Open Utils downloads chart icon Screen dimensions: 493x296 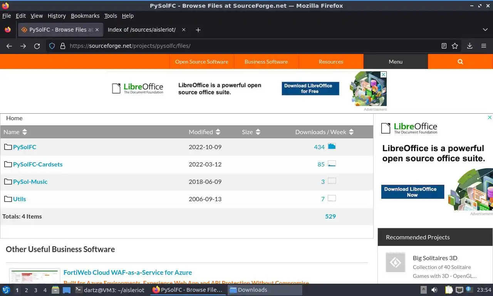tap(332, 198)
